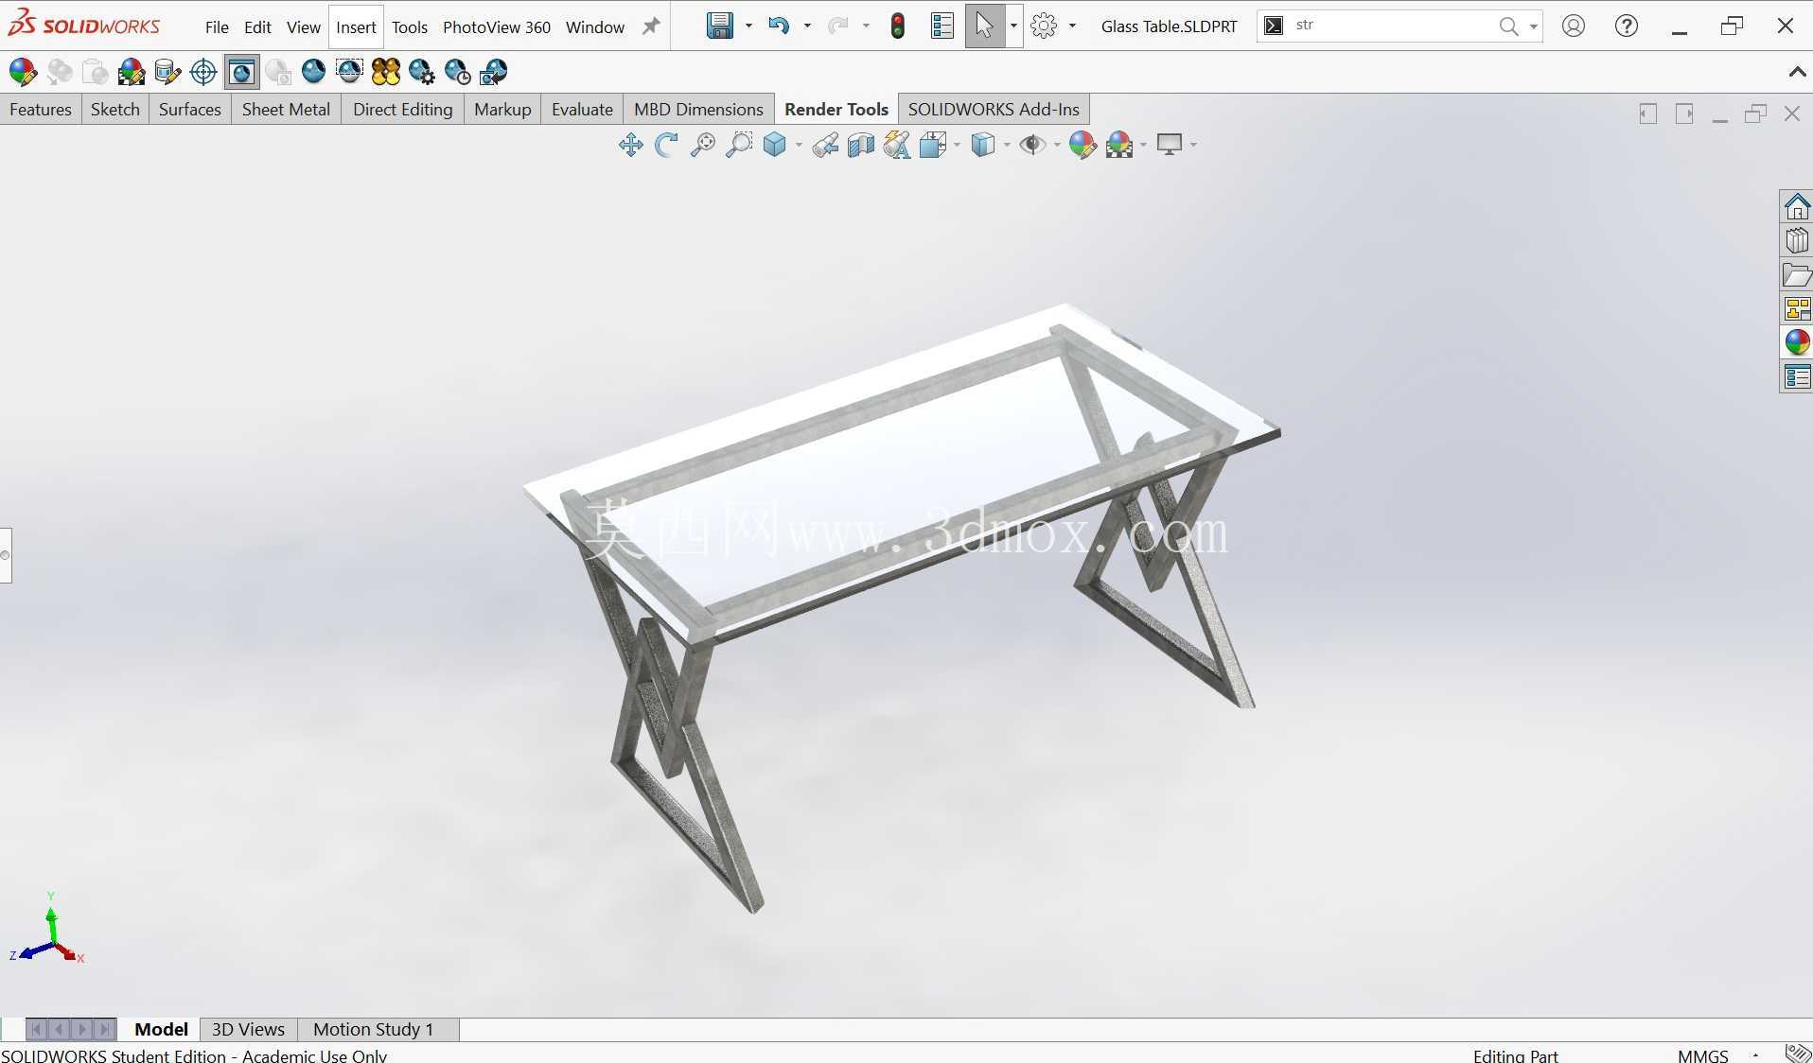Click the blue cube view orientation icon
The image size is (1813, 1063).
pos(775,145)
